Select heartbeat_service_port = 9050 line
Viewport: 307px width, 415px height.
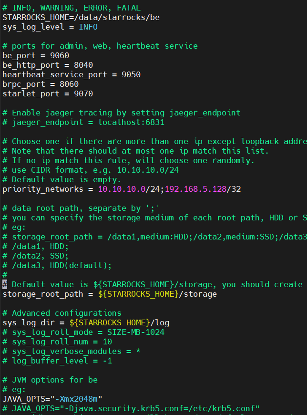(x=72, y=74)
